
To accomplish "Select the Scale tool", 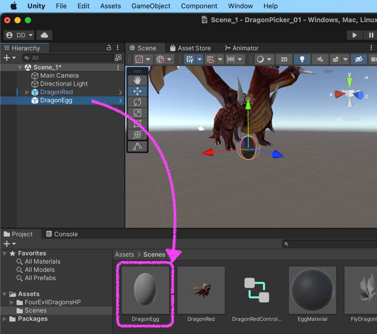I will 137,113.
